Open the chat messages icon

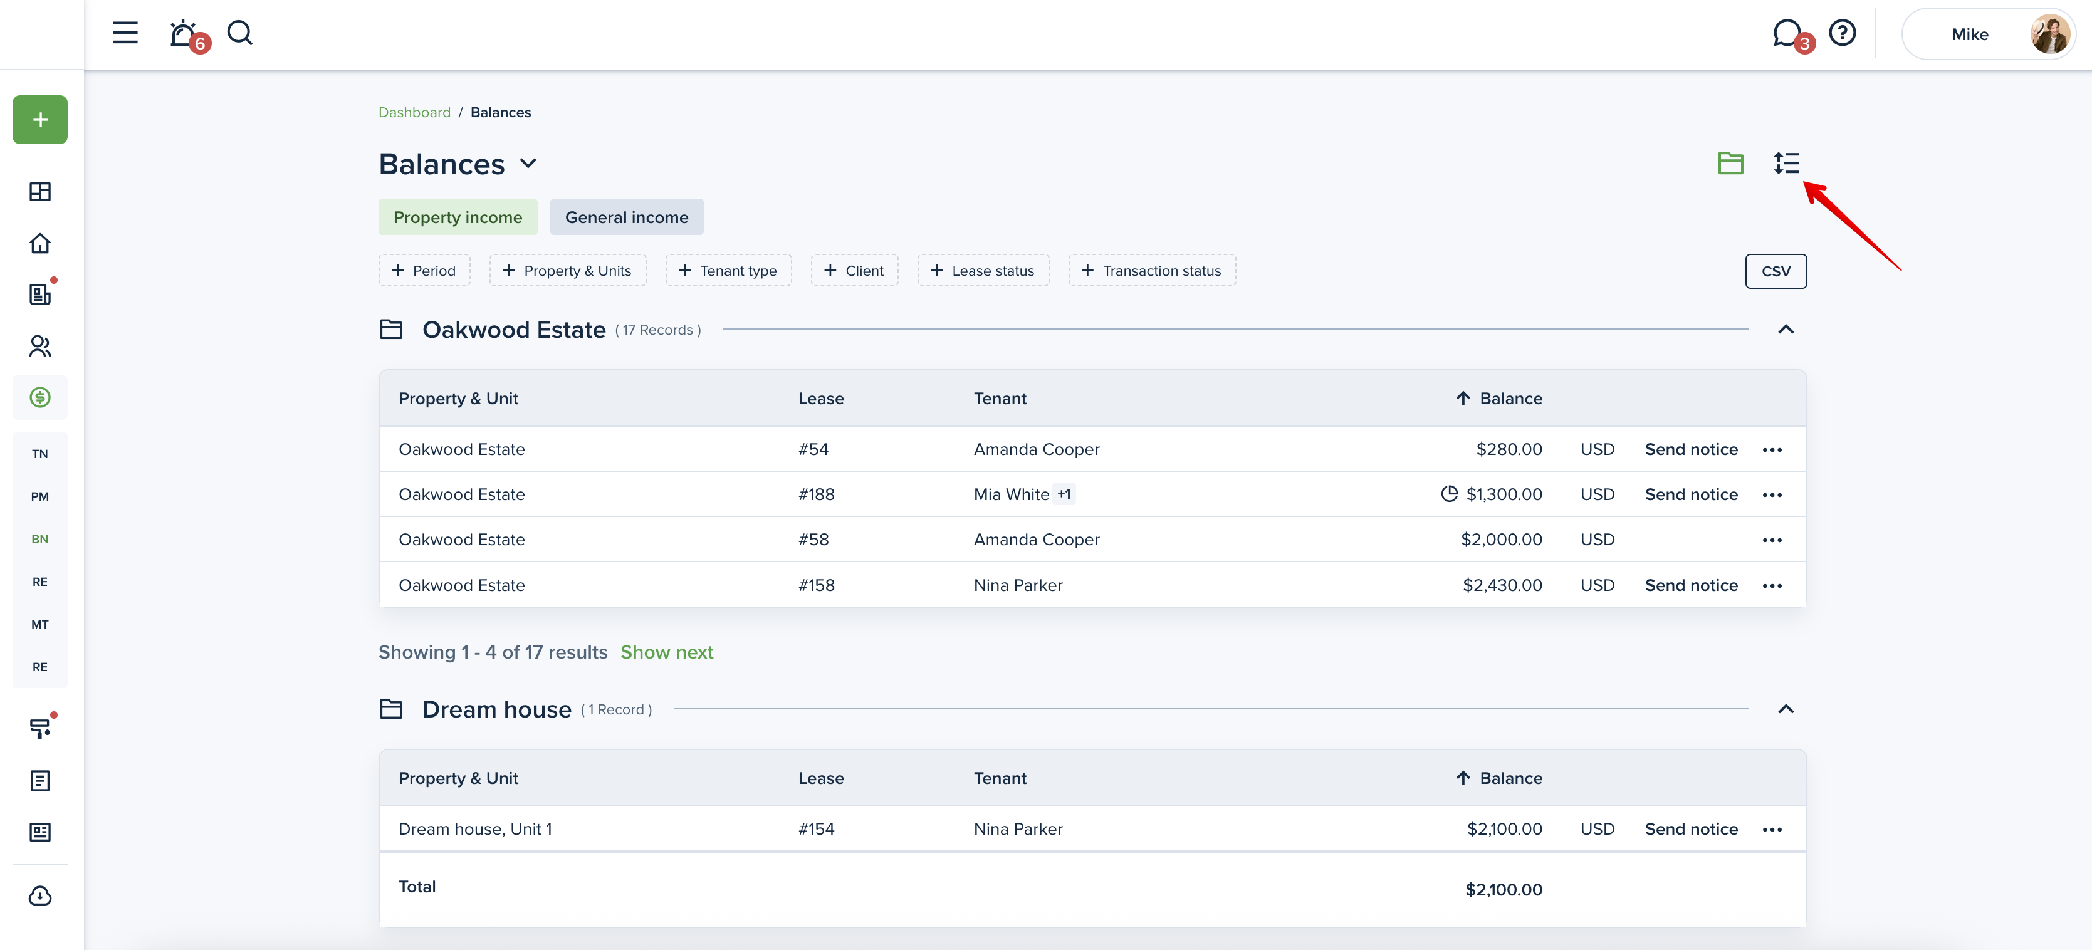1787,33
